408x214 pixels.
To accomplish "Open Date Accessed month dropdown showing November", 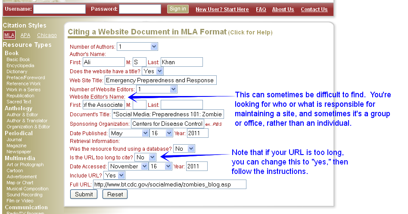I will click(128, 166).
